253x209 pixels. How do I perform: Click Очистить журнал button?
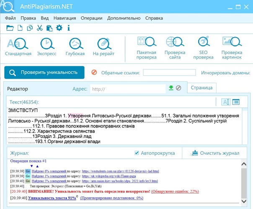[x=215, y=153]
